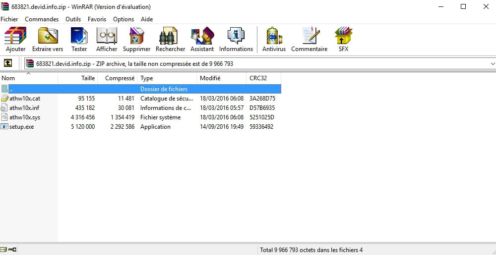Click the drive icon in status bar
The image size is (496, 255).
3,250
